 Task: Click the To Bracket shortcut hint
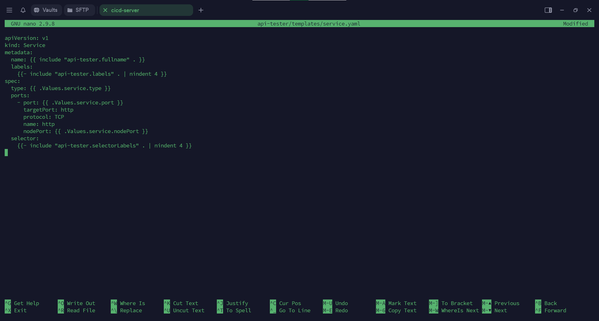[451, 303]
